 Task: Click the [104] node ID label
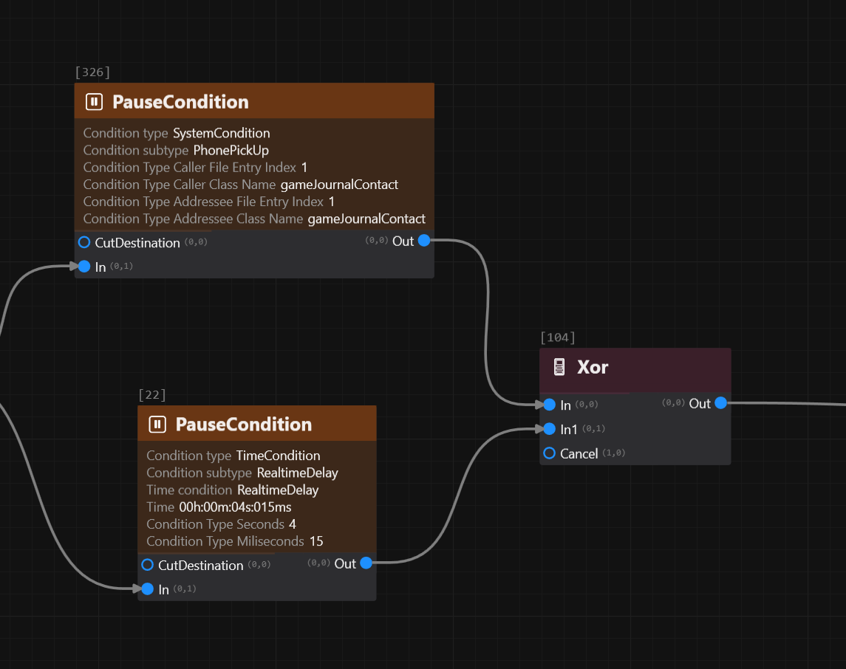tap(558, 337)
